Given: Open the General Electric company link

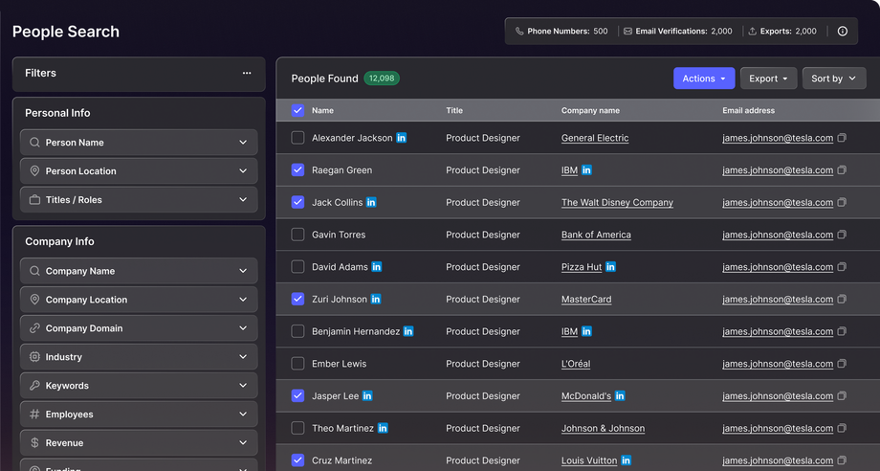Looking at the screenshot, I should (595, 138).
